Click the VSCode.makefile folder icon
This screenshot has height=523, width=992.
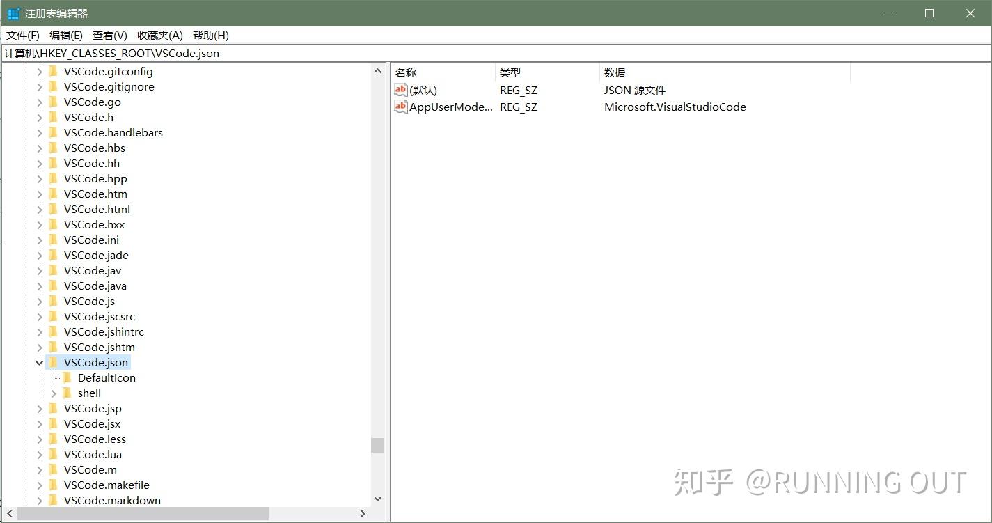pyautogui.click(x=54, y=485)
